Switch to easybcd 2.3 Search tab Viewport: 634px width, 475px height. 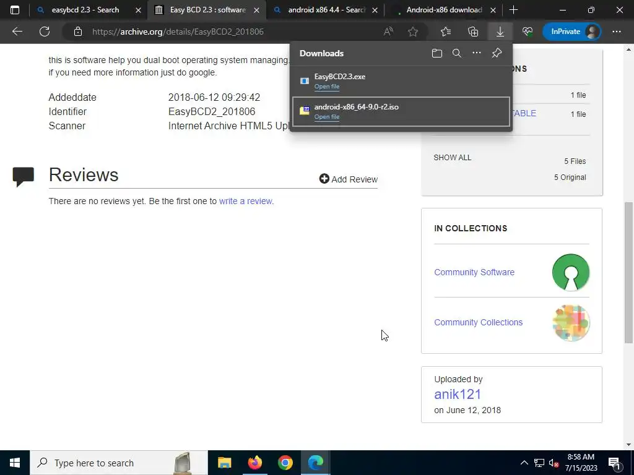pyautogui.click(x=85, y=10)
